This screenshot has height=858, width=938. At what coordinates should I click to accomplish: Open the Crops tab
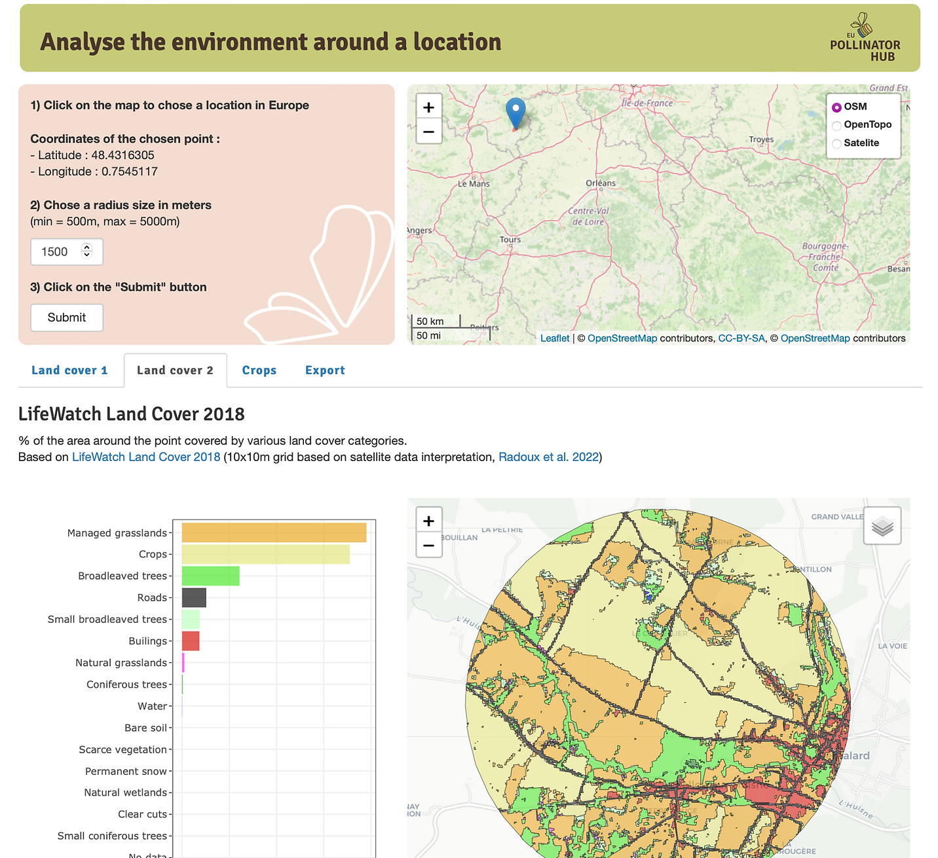click(259, 370)
